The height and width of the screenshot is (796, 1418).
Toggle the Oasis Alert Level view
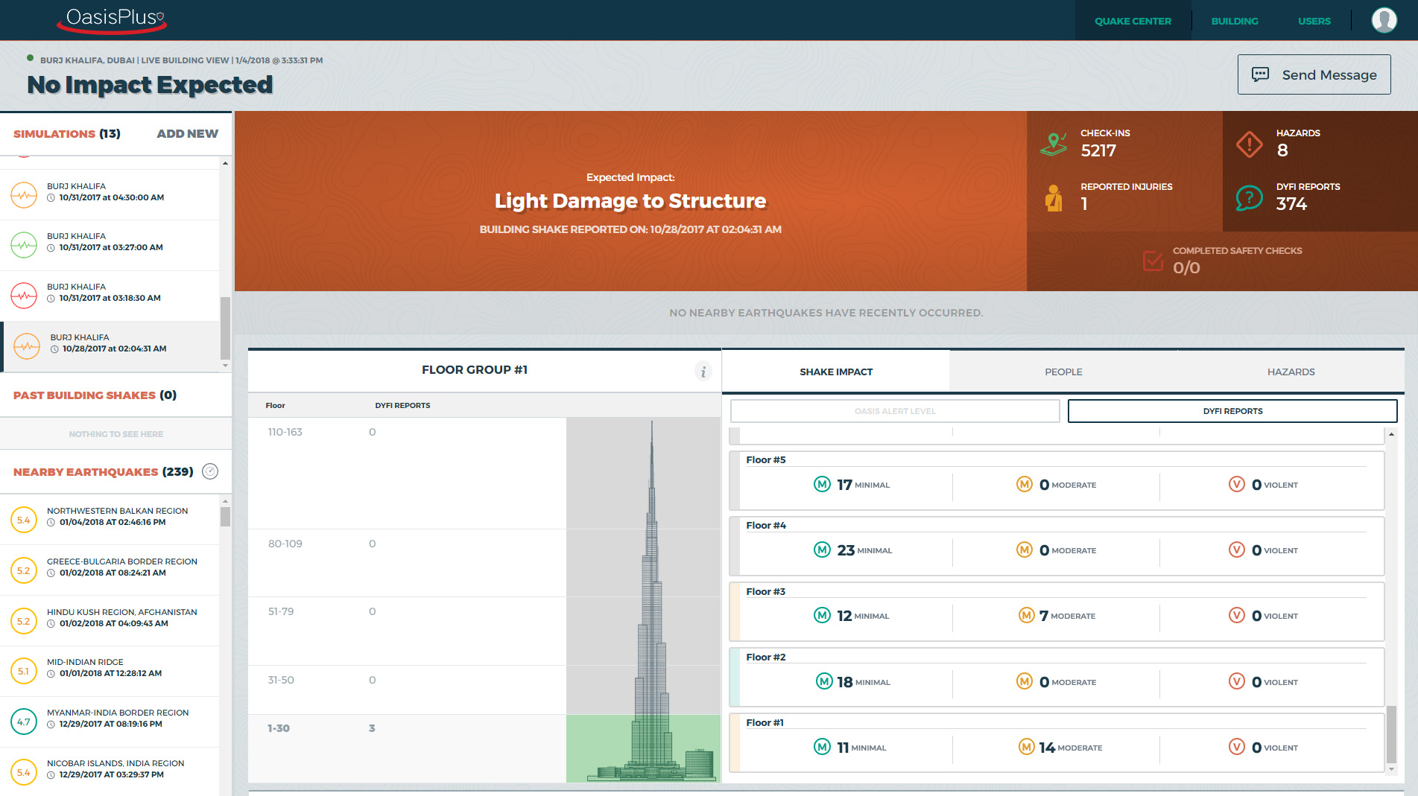[894, 411]
